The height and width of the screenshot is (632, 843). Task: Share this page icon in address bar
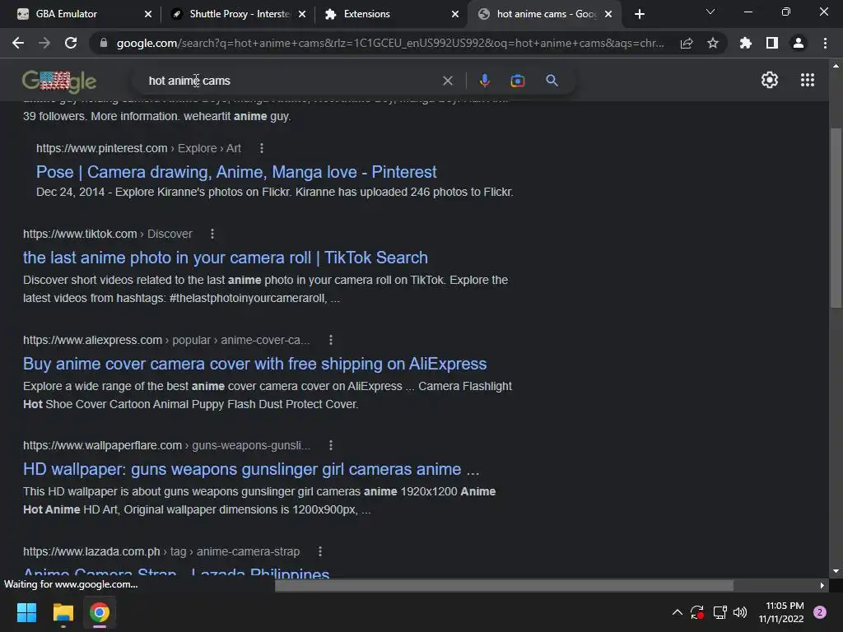pyautogui.click(x=687, y=43)
